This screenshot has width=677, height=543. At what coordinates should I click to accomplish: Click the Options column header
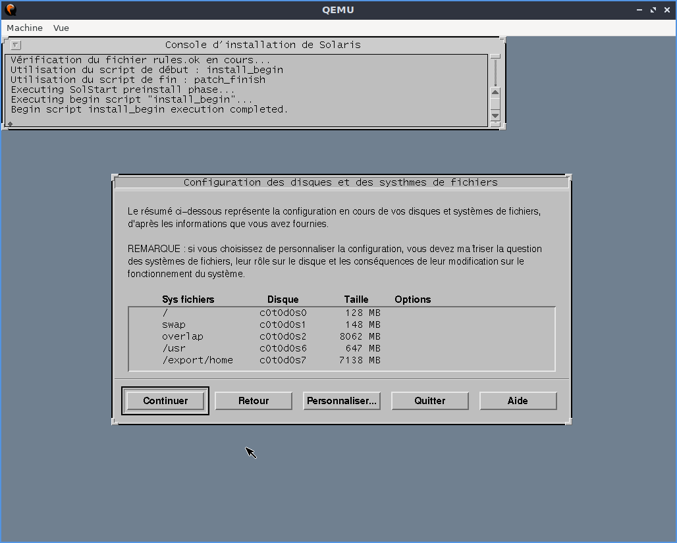click(413, 299)
